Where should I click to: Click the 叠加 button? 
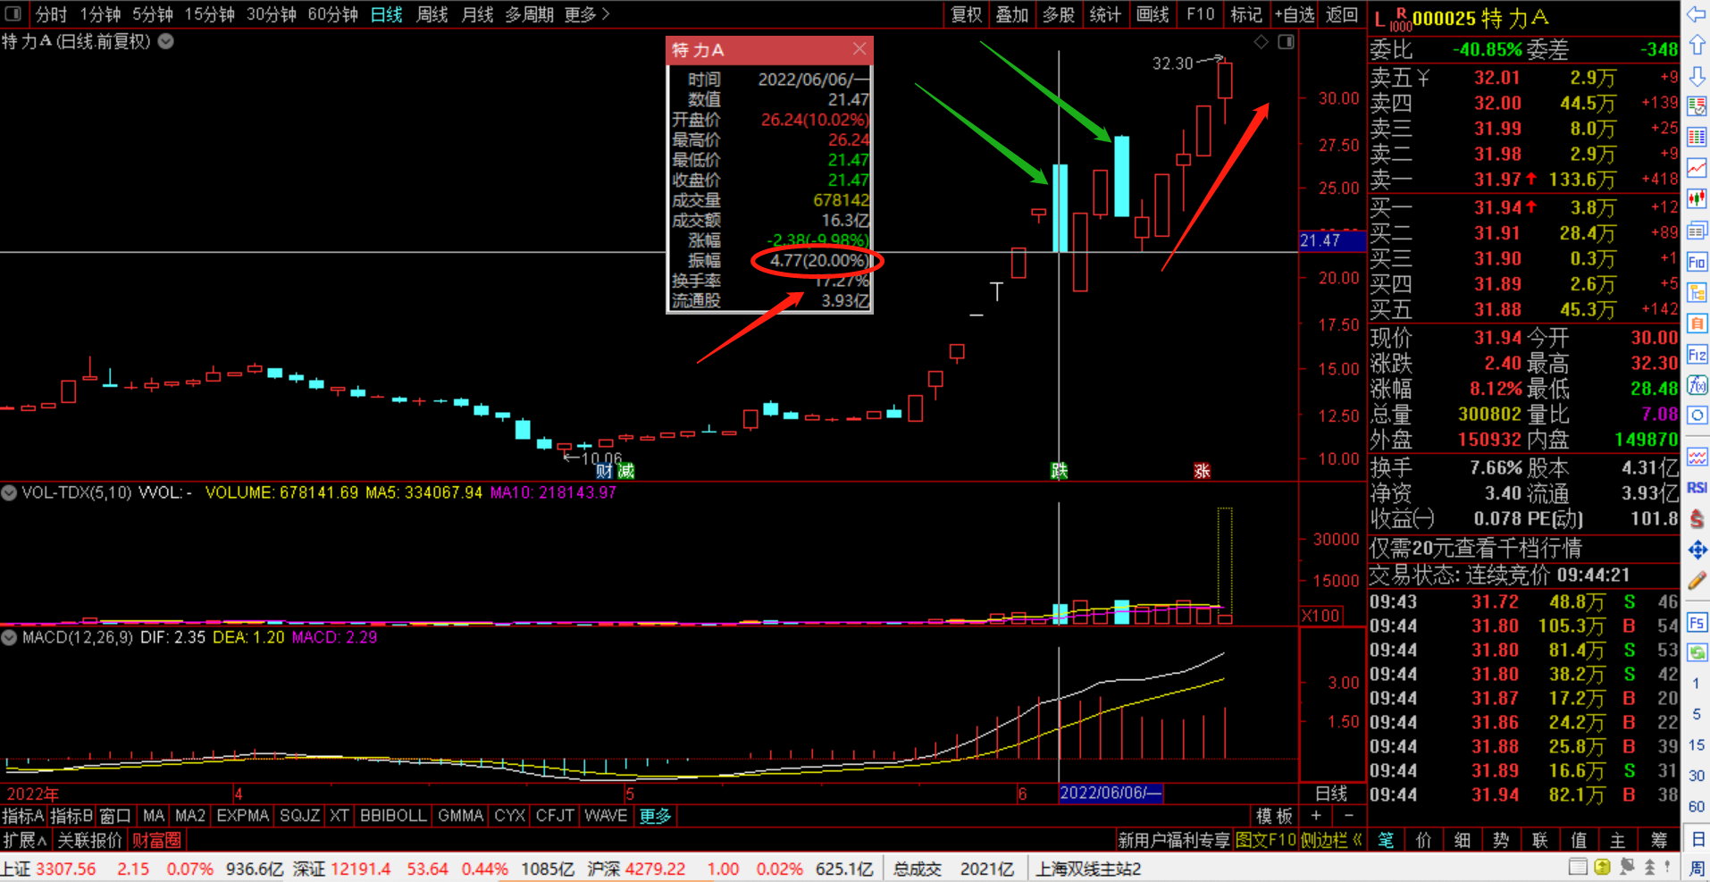pyautogui.click(x=1012, y=14)
